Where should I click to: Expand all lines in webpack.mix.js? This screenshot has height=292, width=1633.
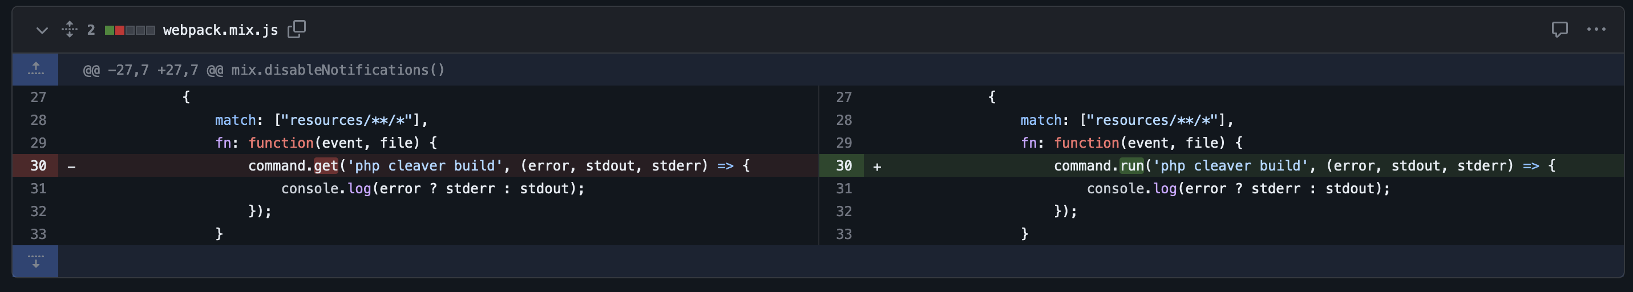pos(70,30)
